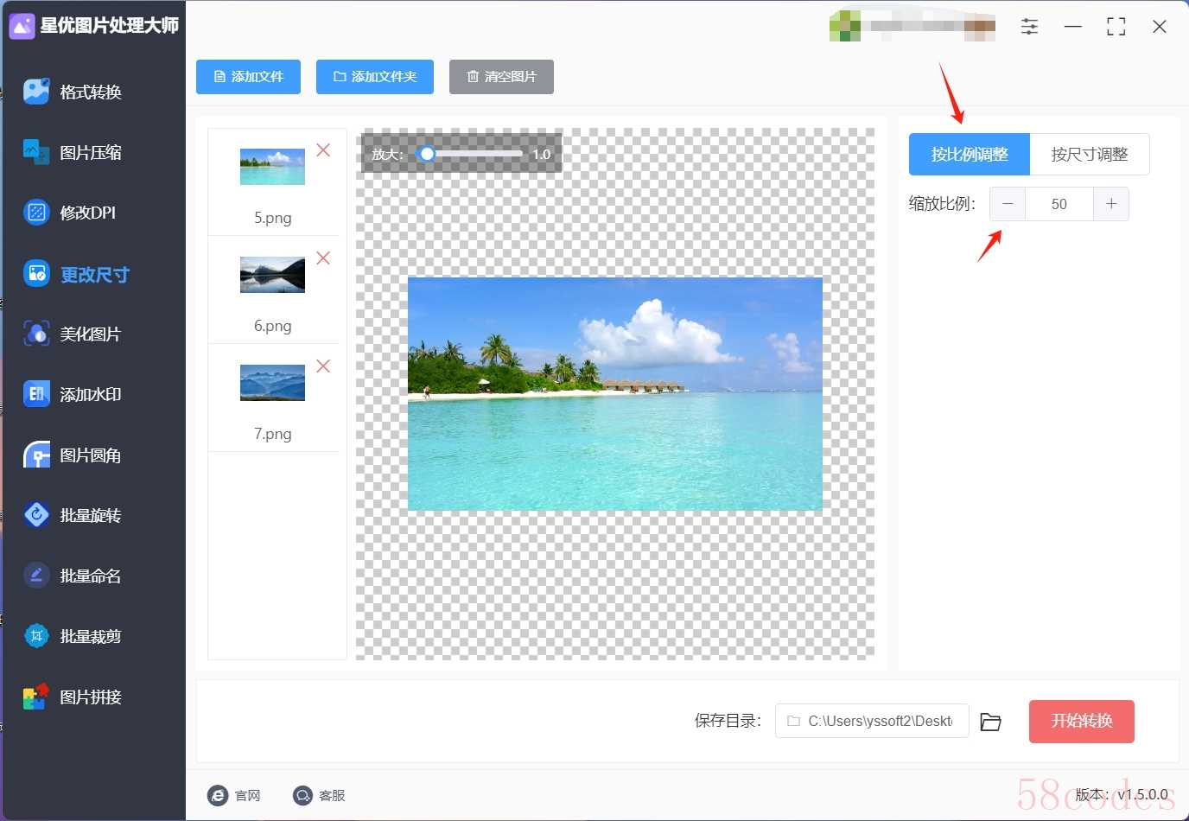The width and height of the screenshot is (1189, 821).
Task: Select the 批量裁剪 batch crop tool
Action: point(73,636)
